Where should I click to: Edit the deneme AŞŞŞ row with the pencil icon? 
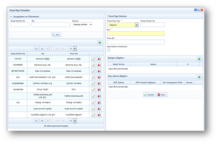click(94, 59)
